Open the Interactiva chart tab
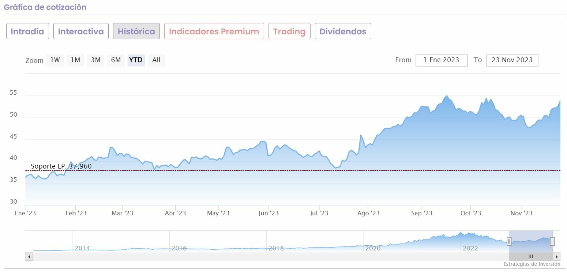The image size is (567, 272). (81, 31)
